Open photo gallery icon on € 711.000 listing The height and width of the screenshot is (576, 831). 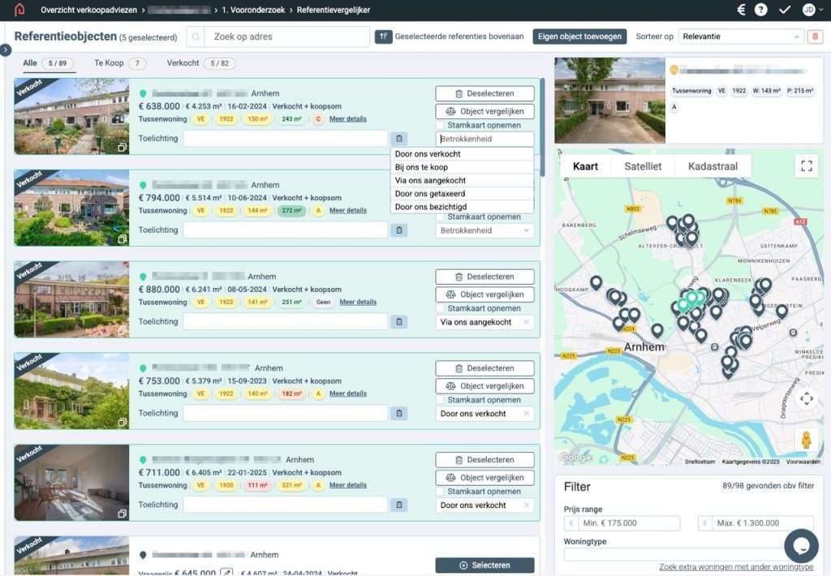(122, 514)
